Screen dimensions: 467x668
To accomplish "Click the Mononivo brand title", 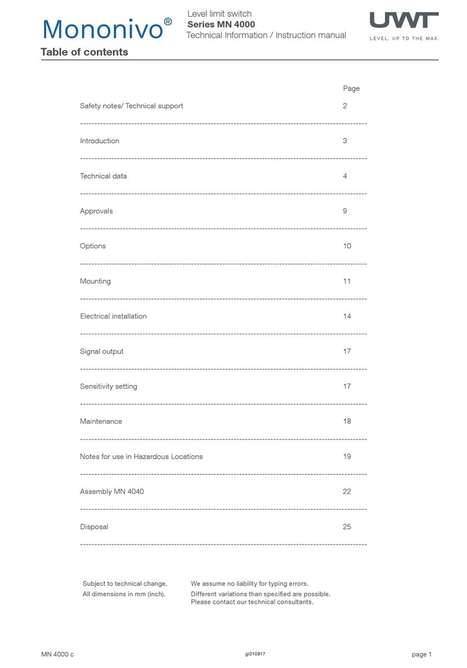I will click(x=107, y=29).
